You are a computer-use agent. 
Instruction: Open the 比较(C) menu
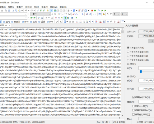29,7
